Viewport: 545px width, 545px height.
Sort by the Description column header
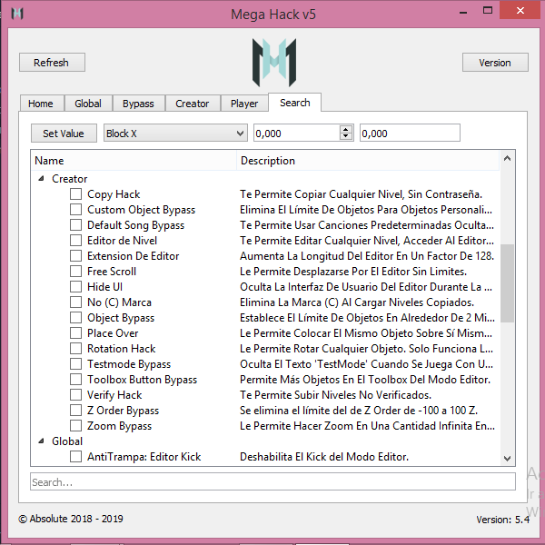[x=368, y=161]
